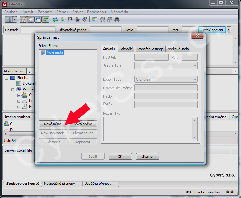The width and height of the screenshot is (241, 198).
Task: Click the Plocha desktop icon in tree
Action: (13, 78)
